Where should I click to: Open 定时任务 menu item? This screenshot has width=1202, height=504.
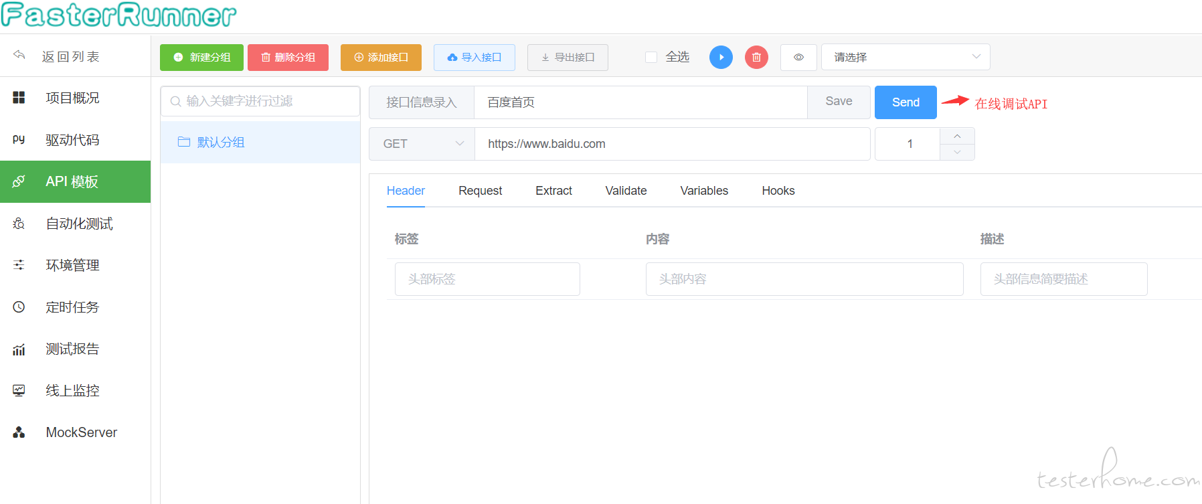(x=75, y=307)
